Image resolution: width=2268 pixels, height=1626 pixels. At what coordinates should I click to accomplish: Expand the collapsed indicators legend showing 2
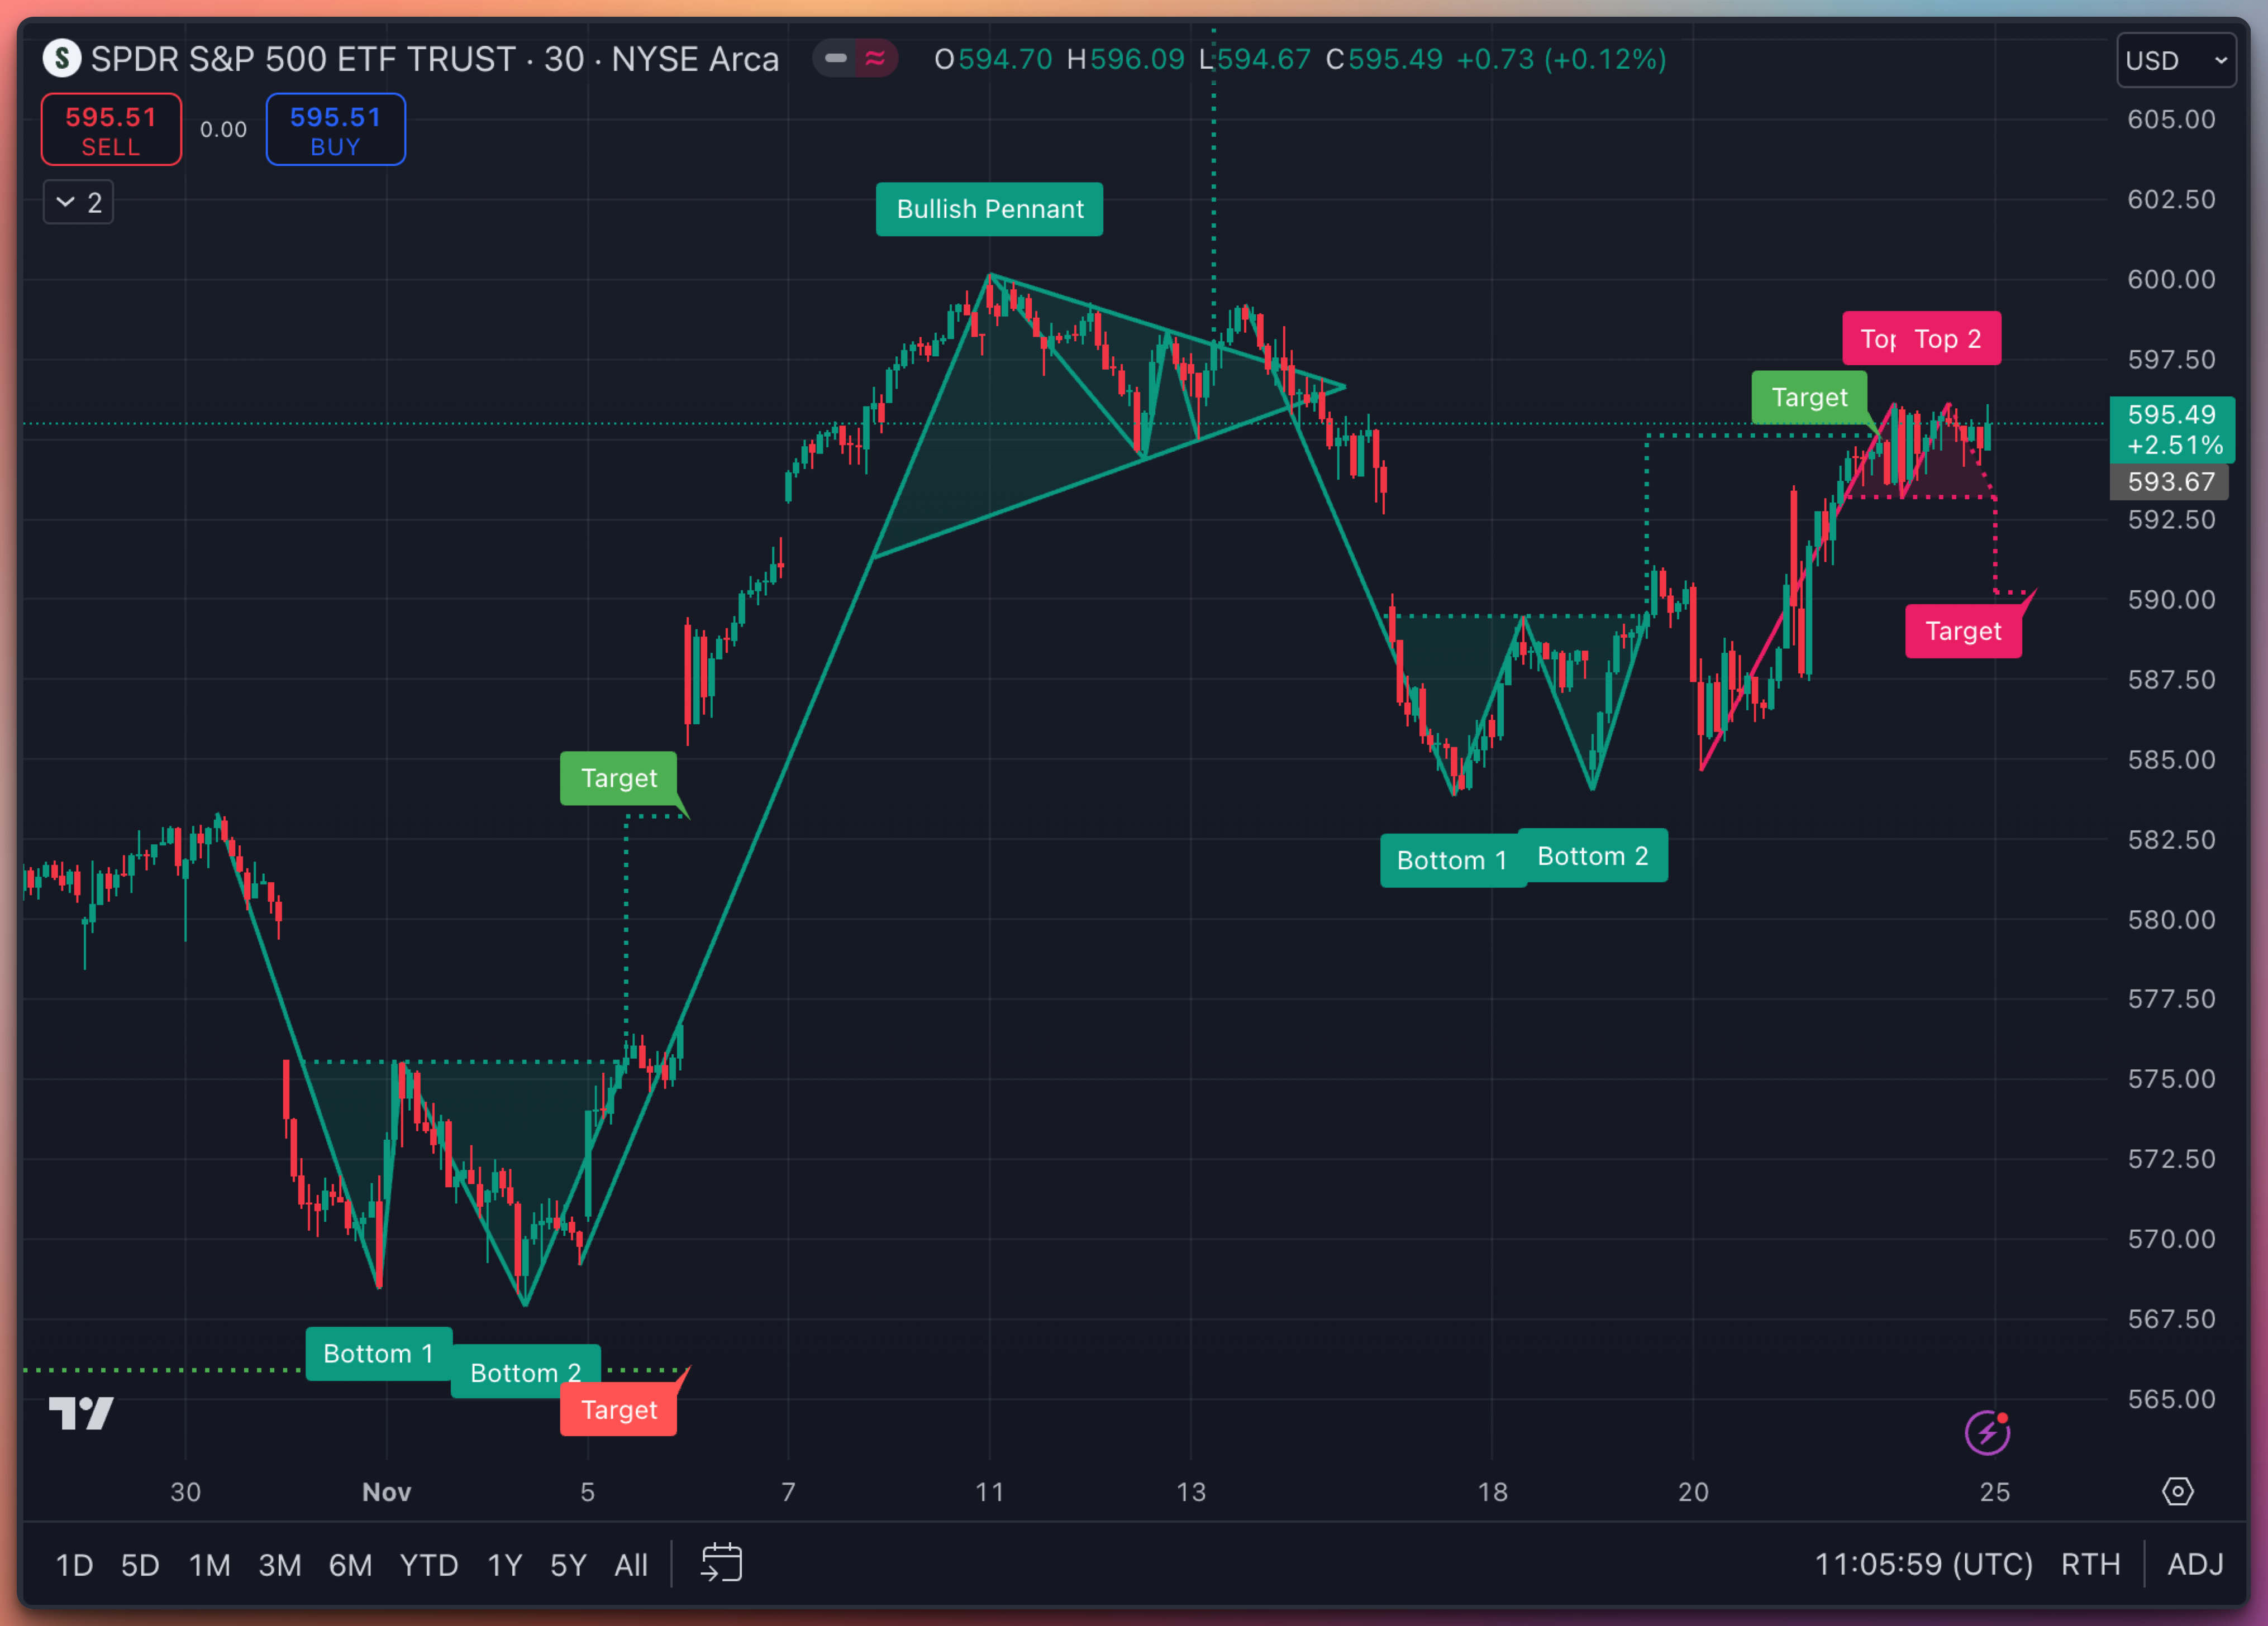tap(78, 203)
